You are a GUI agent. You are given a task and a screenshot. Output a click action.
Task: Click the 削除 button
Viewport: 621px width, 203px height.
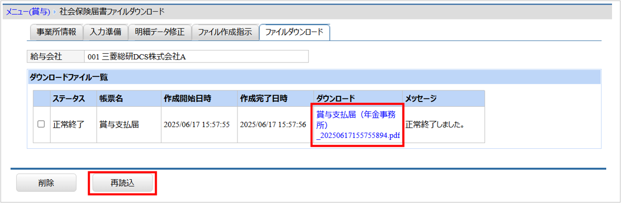pyautogui.click(x=46, y=183)
